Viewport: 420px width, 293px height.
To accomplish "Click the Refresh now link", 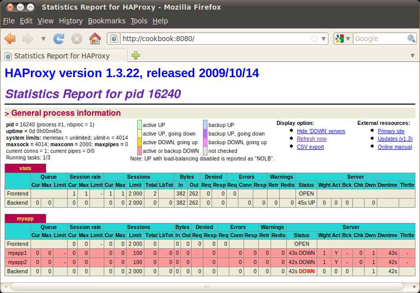I will (311, 139).
